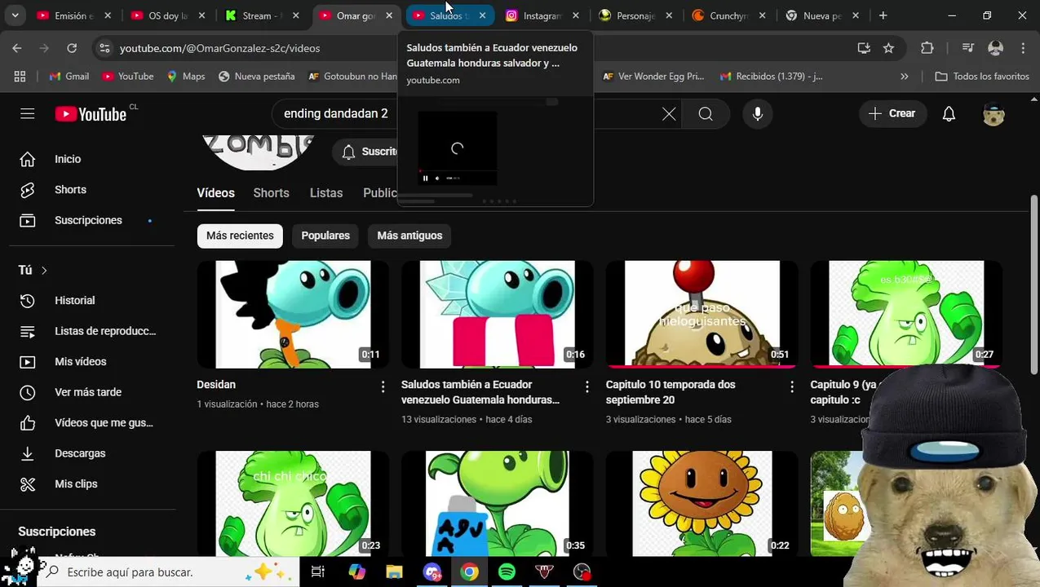The width and height of the screenshot is (1040, 587).
Task: Reload the page in Chrome
Action: tap(72, 48)
